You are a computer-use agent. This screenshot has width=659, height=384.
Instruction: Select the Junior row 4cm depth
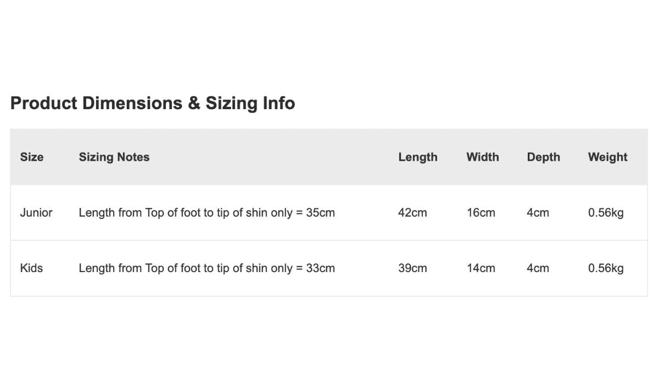[x=538, y=213]
